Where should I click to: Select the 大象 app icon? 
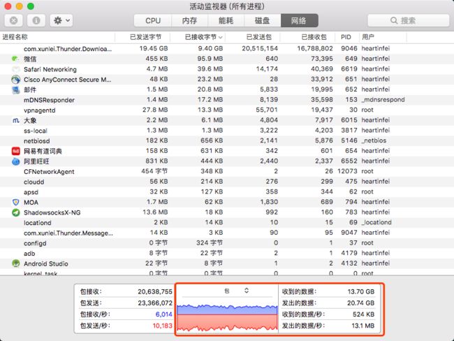15,120
